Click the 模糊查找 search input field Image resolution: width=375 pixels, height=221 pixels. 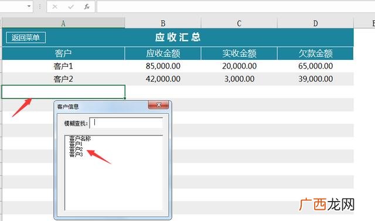pyautogui.click(x=127, y=123)
